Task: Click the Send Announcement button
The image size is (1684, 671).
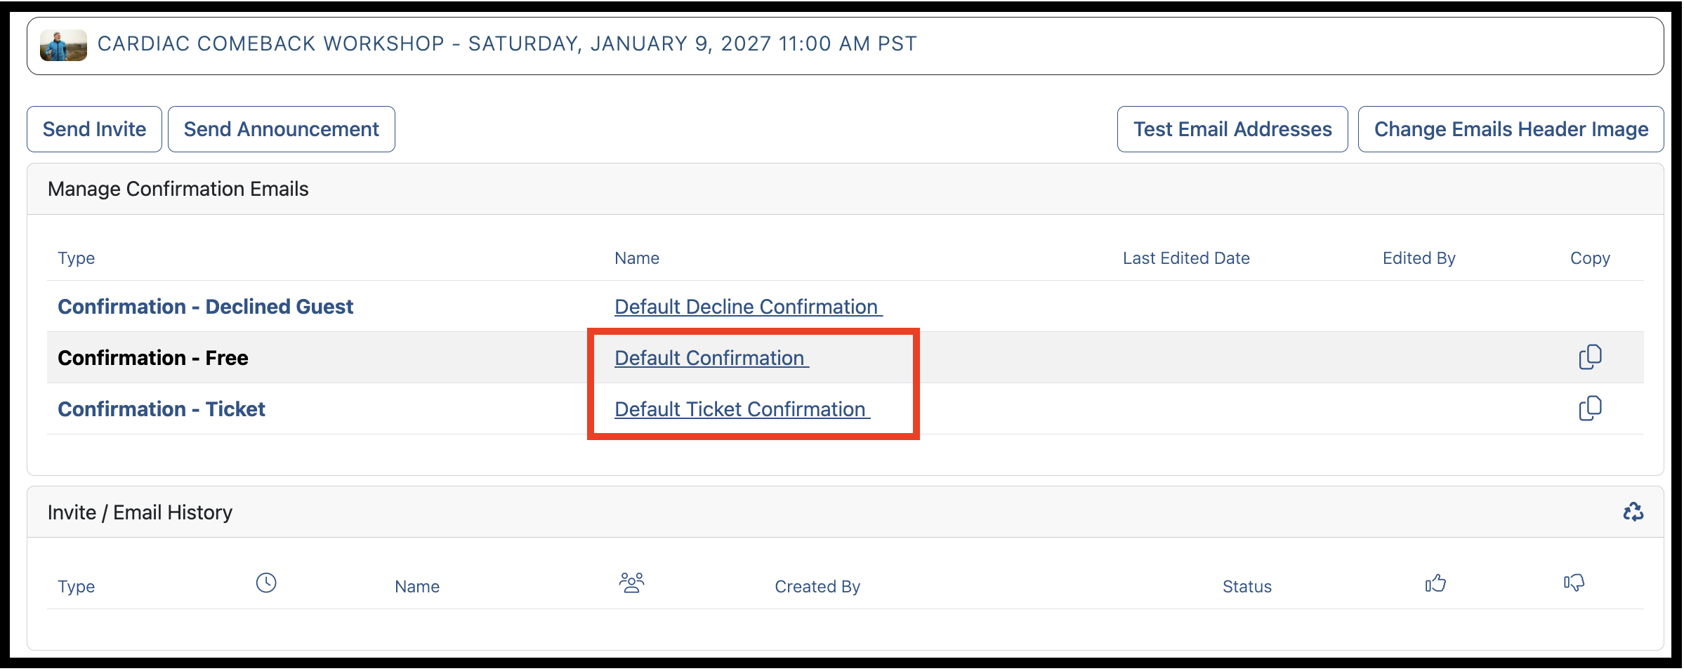Action: (x=281, y=129)
